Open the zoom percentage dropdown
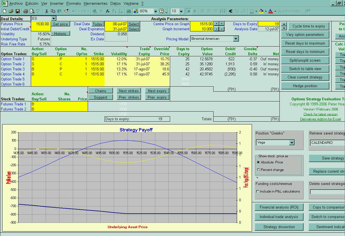345x236 pixels. pyautogui.click(x=156, y=11)
